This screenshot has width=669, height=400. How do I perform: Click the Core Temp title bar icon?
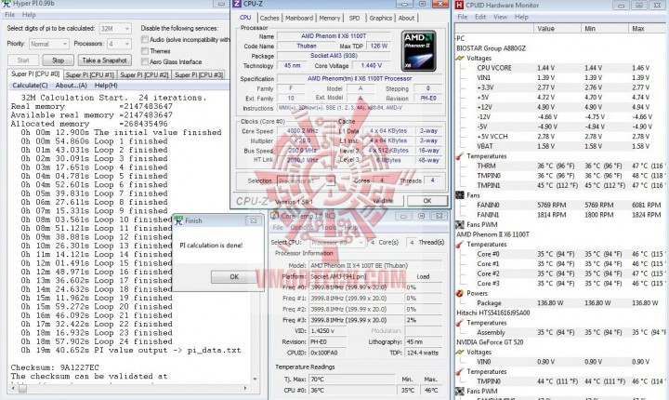[275, 216]
